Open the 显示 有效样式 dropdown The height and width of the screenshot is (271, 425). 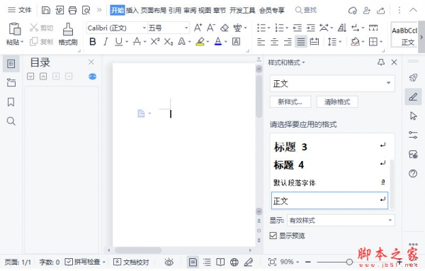tap(390, 220)
